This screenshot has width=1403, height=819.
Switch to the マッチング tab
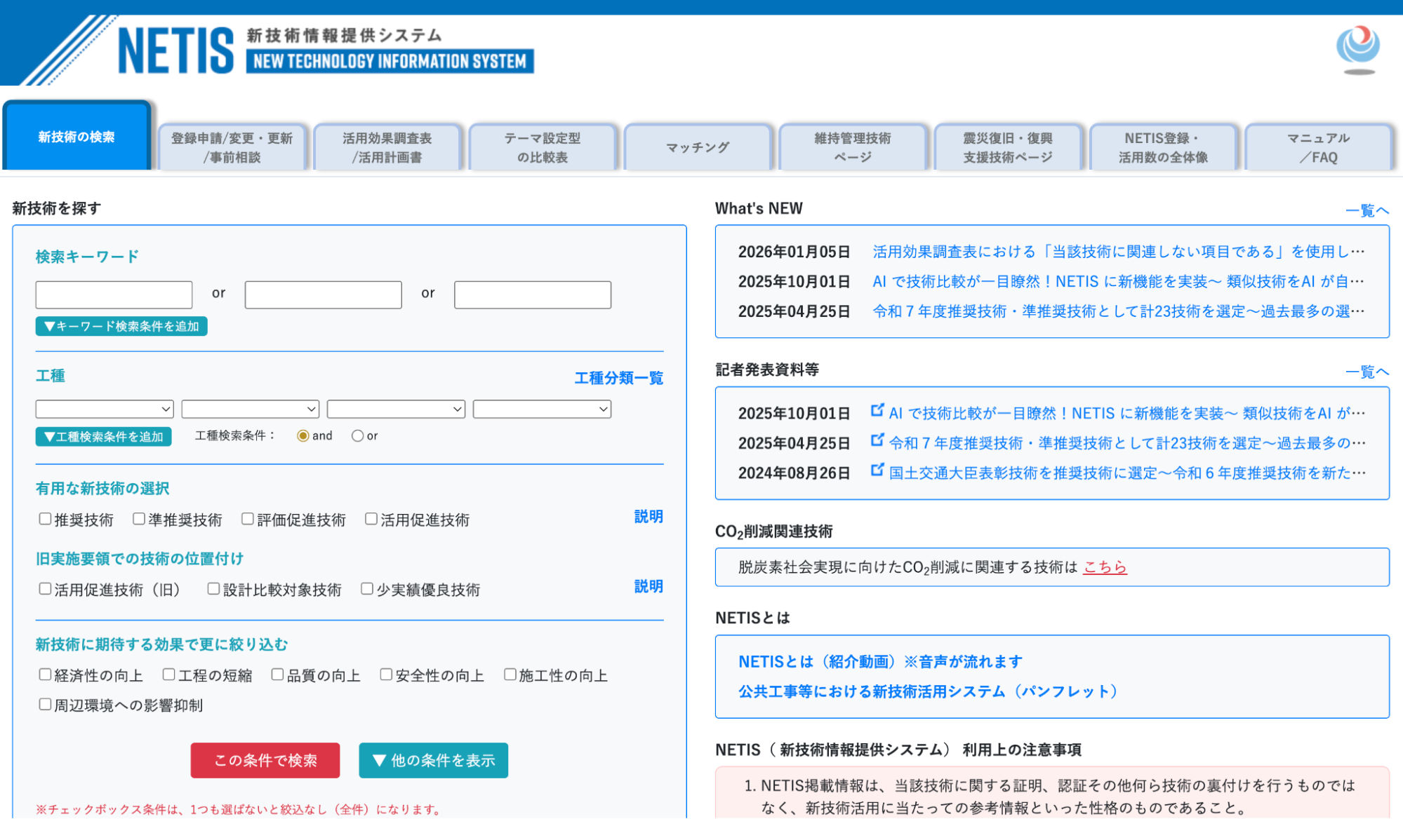pos(698,147)
